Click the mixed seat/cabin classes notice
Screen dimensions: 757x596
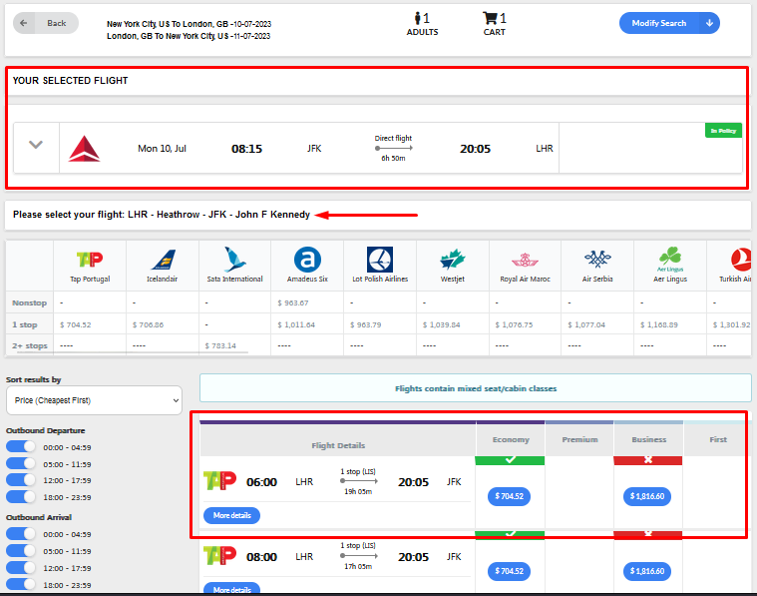476,388
